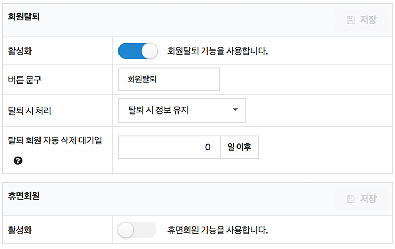395x249 pixels.
Task: Click the 저장 button for 회원탈퇴
Action: [x=361, y=20]
